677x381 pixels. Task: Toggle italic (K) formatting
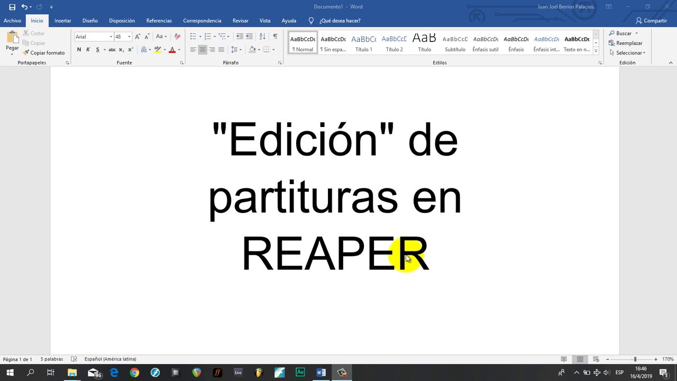88,50
